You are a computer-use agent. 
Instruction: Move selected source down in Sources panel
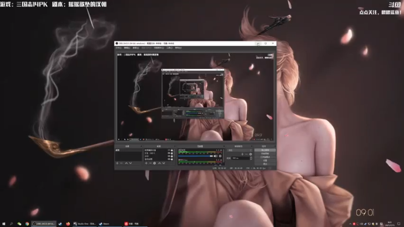point(164,163)
